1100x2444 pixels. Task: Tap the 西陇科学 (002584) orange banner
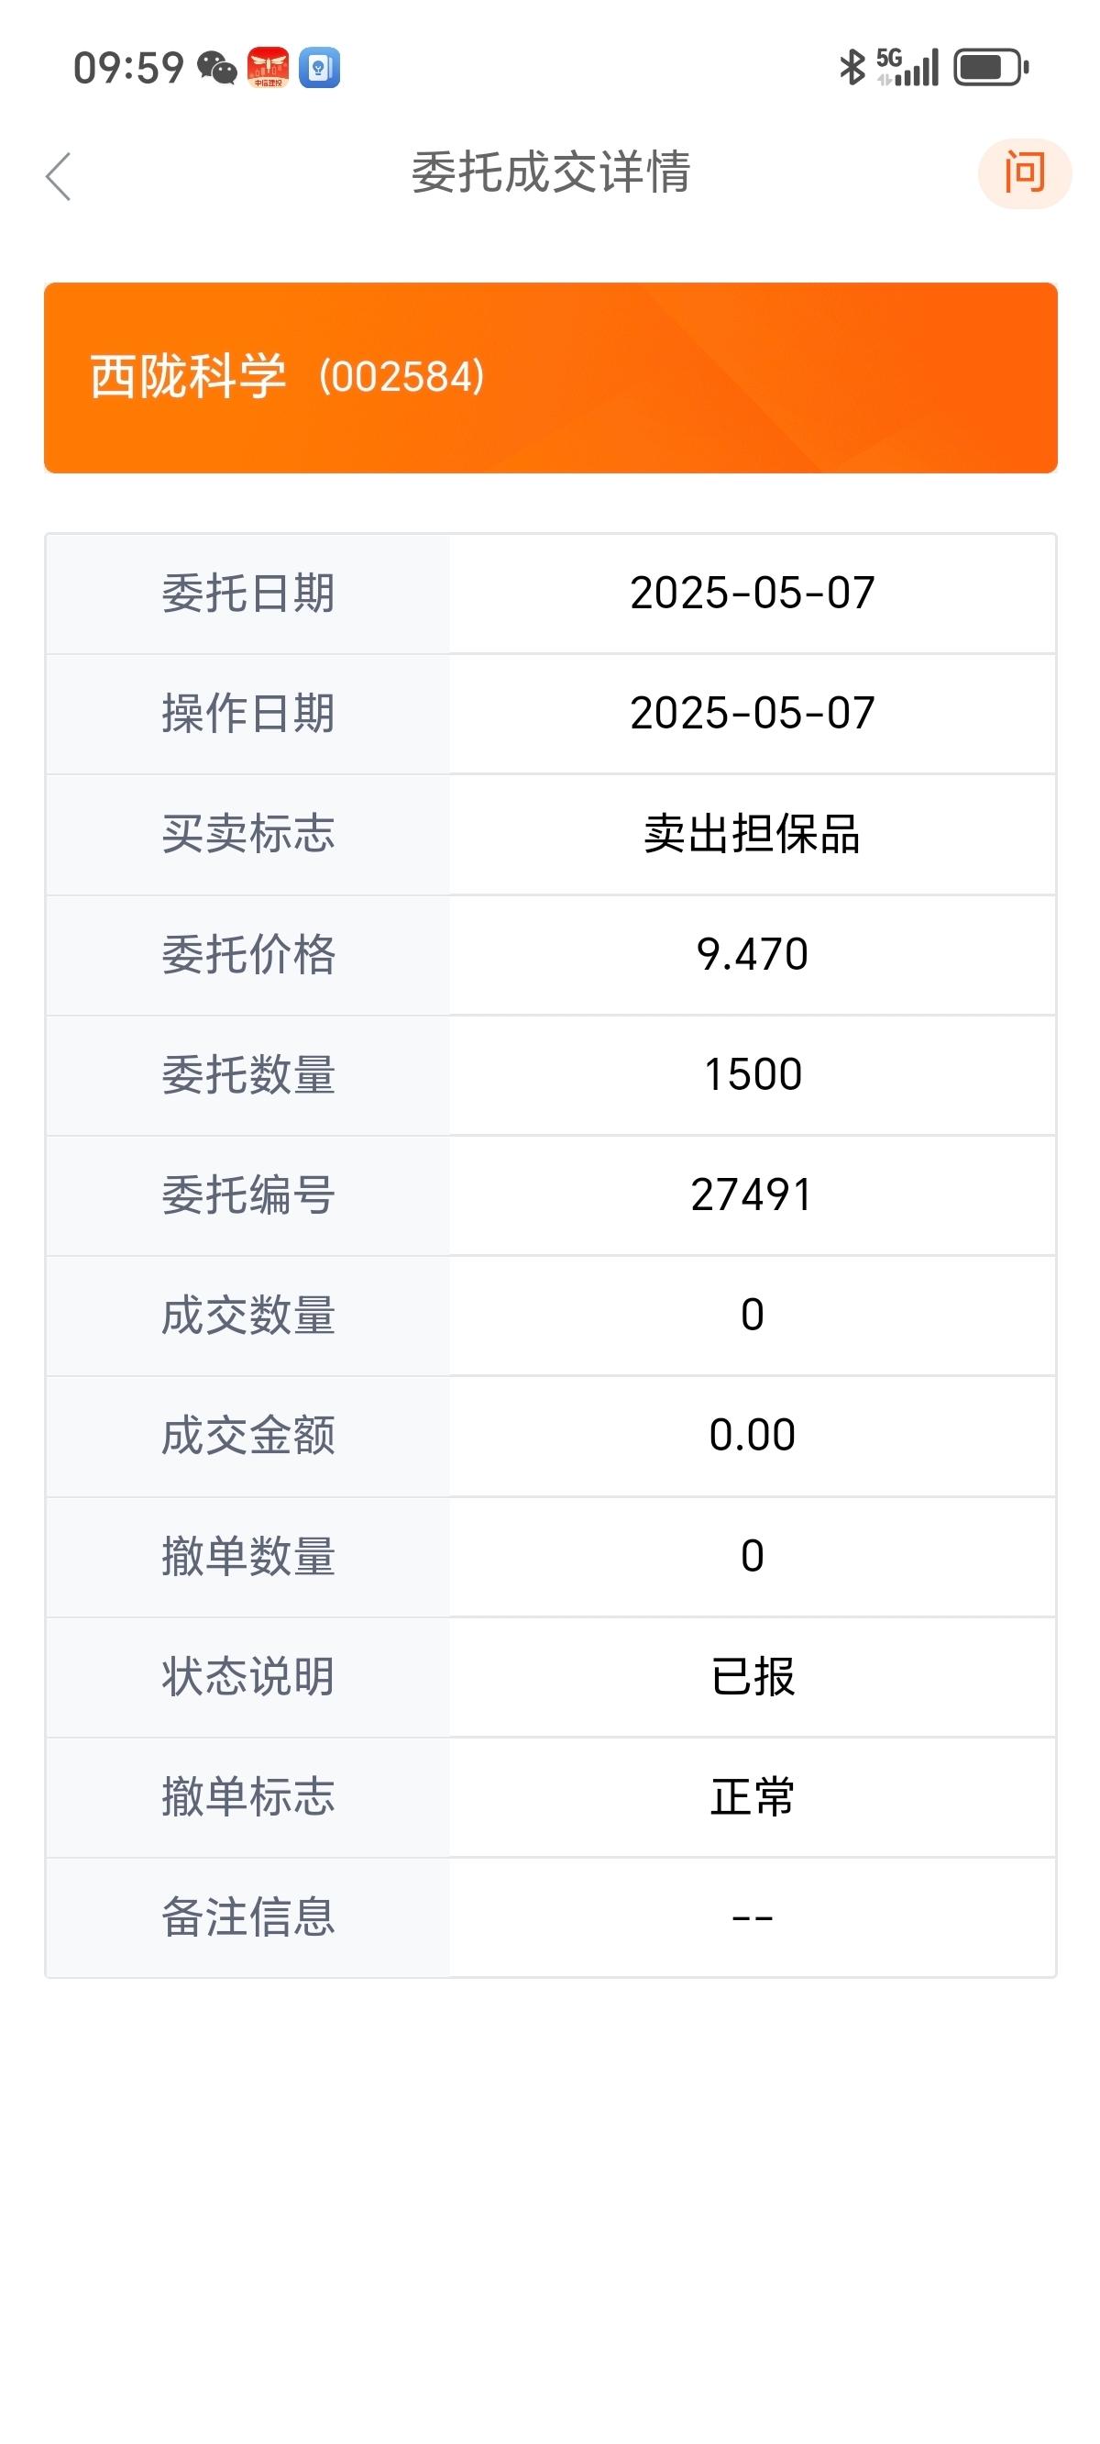click(550, 378)
